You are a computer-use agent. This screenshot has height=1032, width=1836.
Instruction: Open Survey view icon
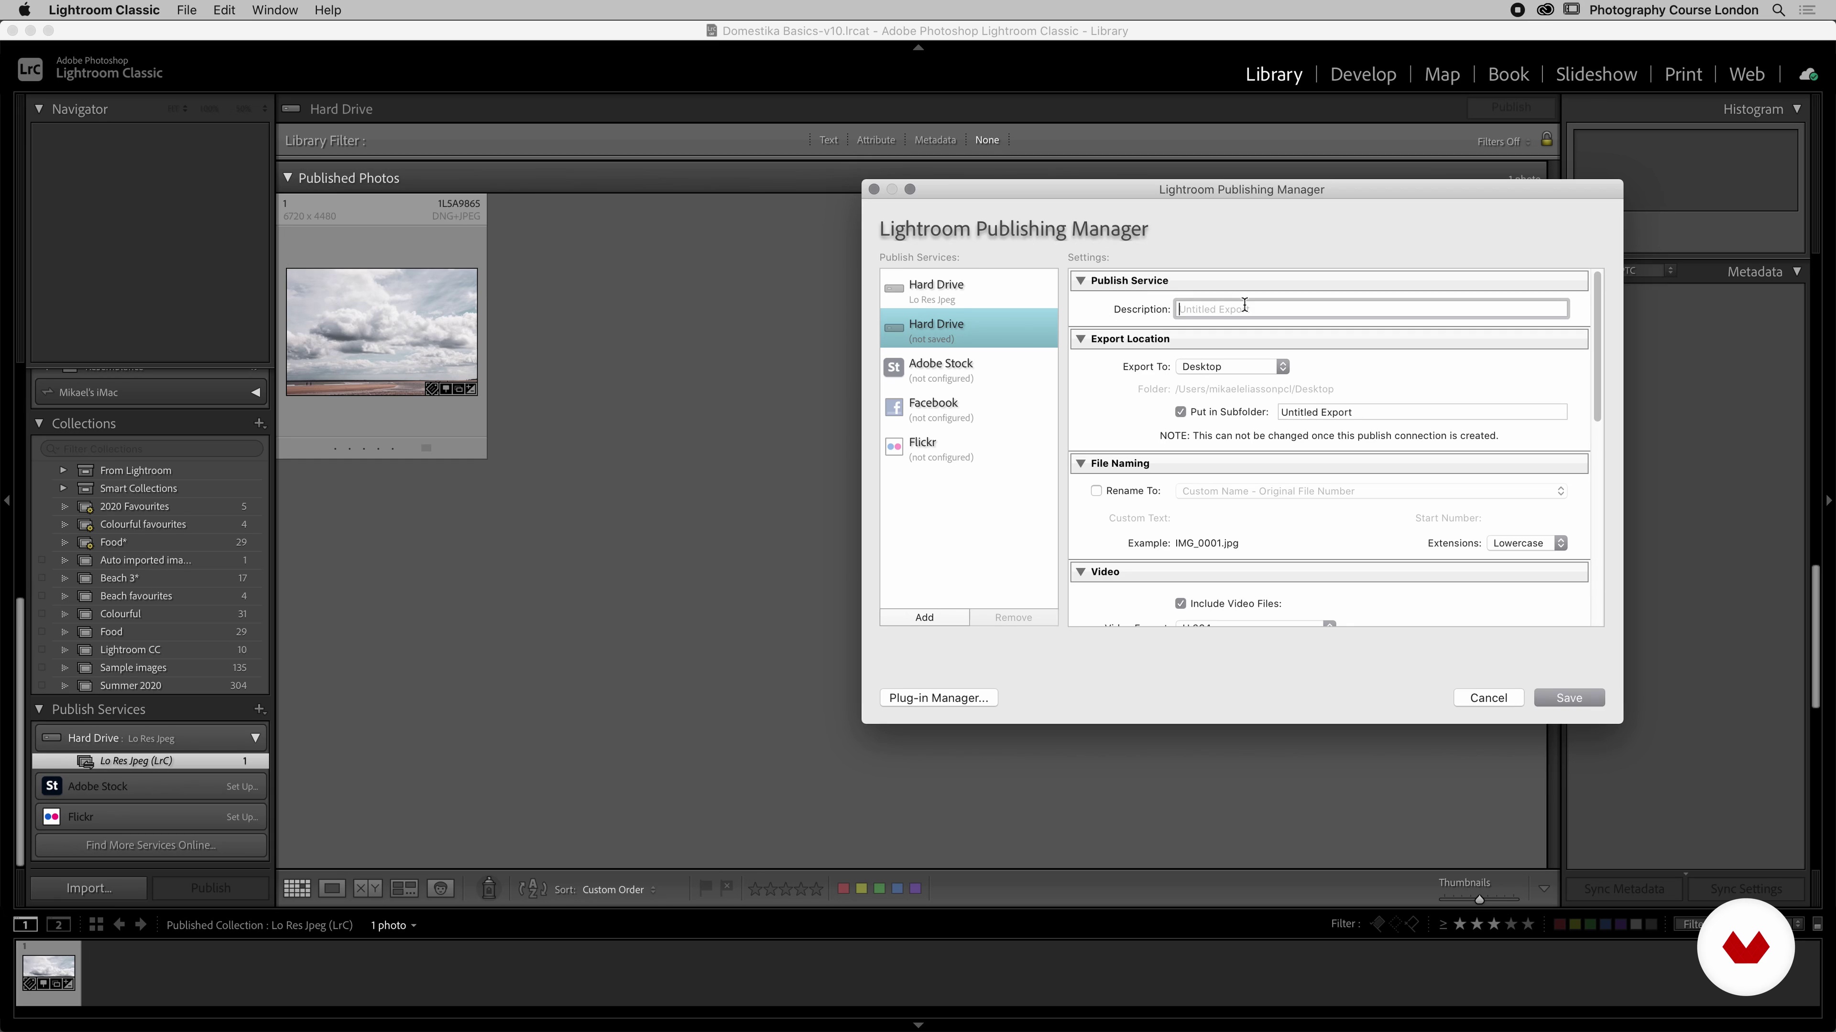404,888
